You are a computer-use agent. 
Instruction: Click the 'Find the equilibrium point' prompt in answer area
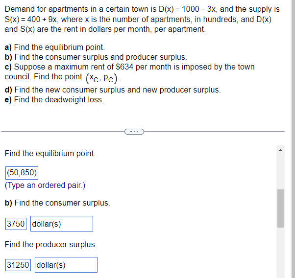coord(50,153)
